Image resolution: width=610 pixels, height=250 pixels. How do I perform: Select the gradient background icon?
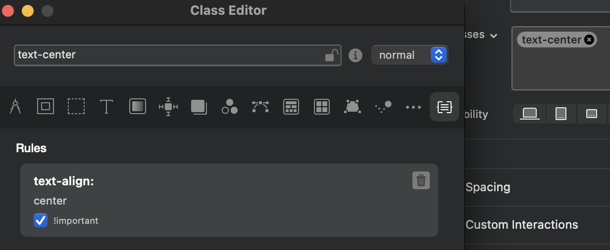138,106
